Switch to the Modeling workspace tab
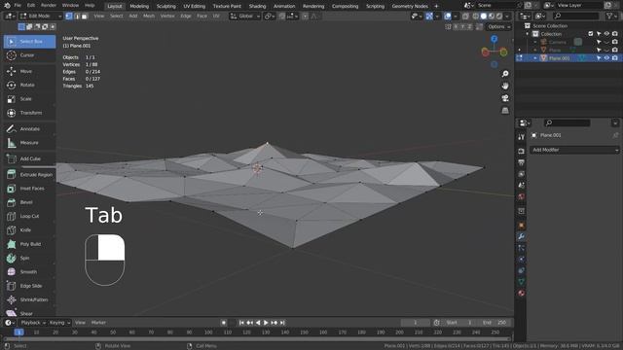Viewport: 623px width, 350px height. (x=139, y=6)
